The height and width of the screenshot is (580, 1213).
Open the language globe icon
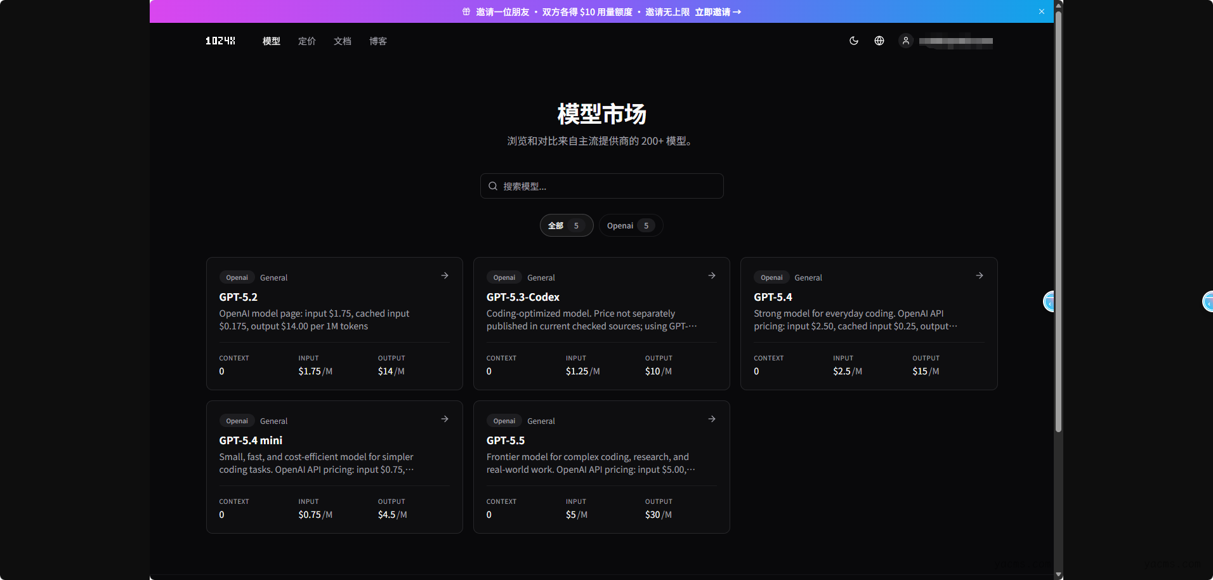click(x=879, y=41)
